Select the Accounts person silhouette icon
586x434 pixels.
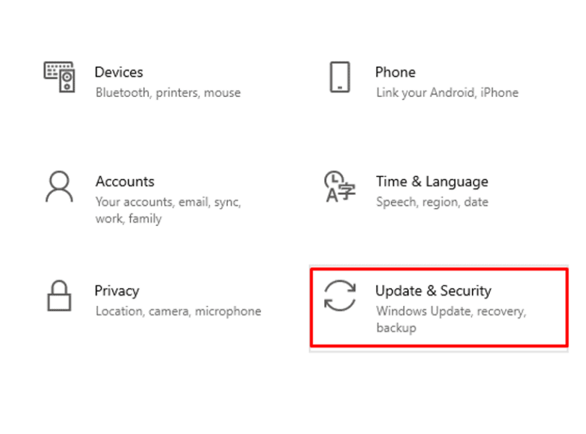(x=59, y=188)
